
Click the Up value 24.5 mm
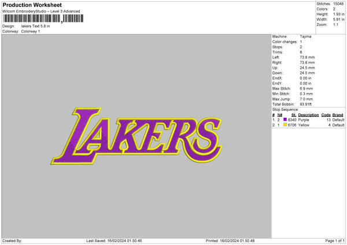[x=307, y=68]
